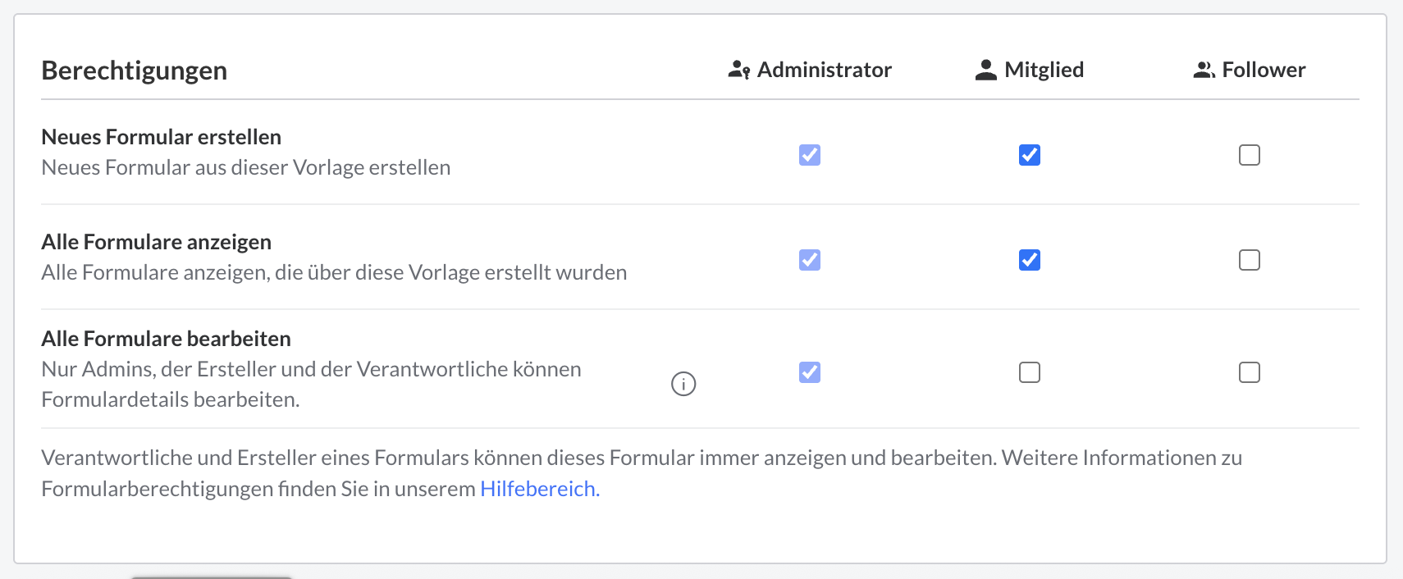1403x579 pixels.
Task: Toggle Administrator checkbox for Neues Formular erstellen
Action: 810,155
